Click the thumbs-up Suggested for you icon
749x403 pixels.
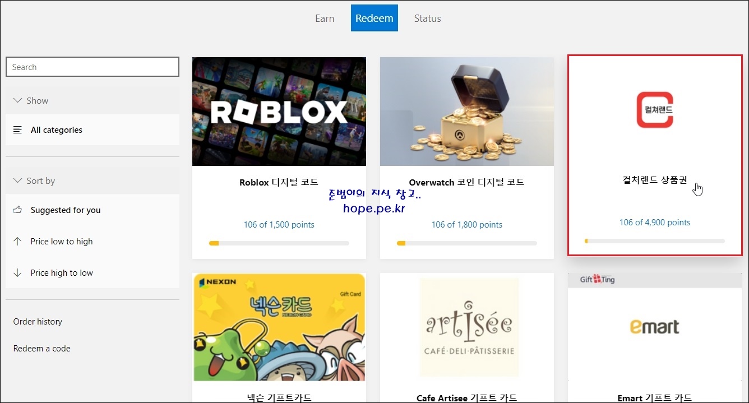[x=17, y=210]
